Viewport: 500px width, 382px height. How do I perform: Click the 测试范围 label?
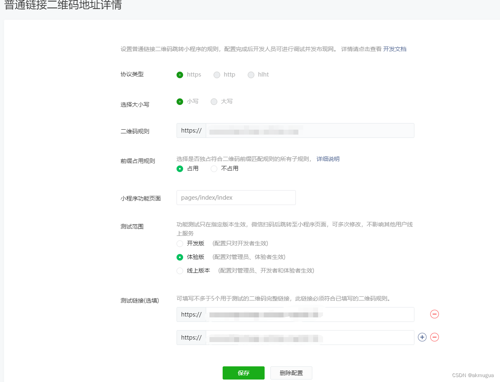pos(132,226)
